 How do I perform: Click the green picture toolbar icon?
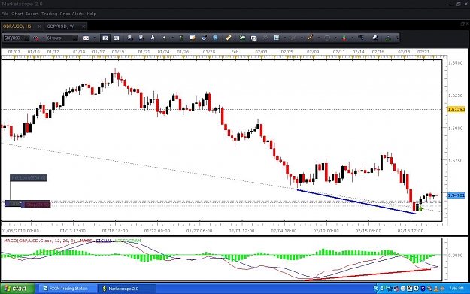point(242,38)
